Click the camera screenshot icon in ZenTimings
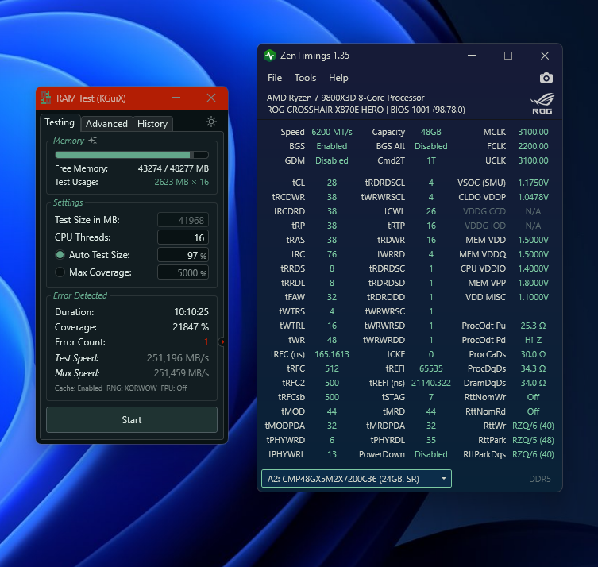The width and height of the screenshot is (598, 567). pos(546,78)
